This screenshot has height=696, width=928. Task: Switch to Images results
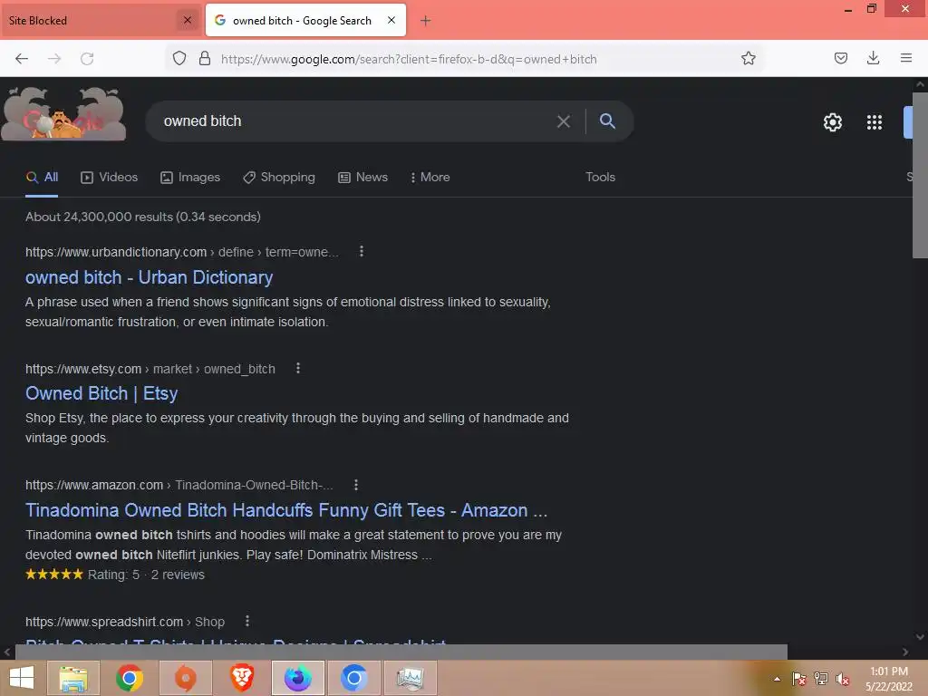[190, 177]
